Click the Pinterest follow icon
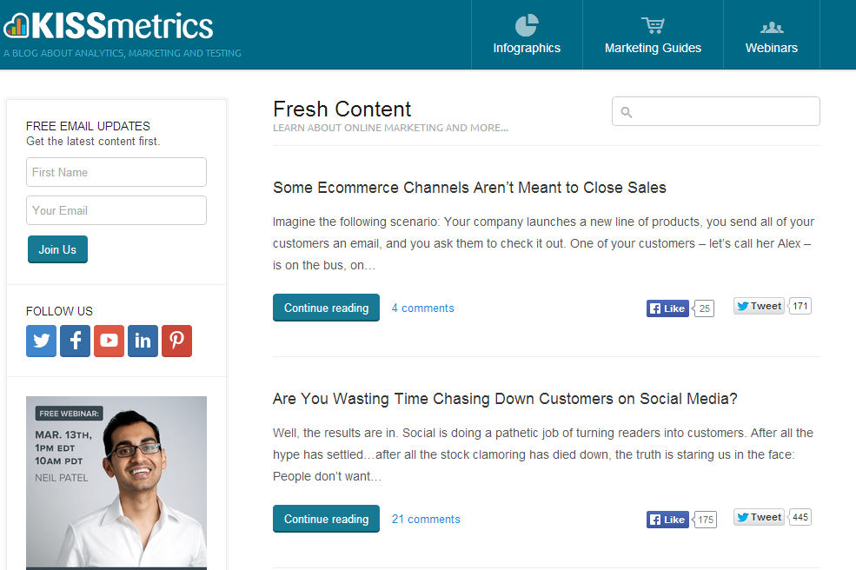 click(x=176, y=341)
